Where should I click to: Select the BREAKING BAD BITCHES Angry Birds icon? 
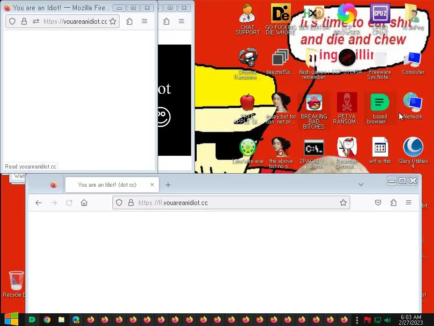(314, 111)
